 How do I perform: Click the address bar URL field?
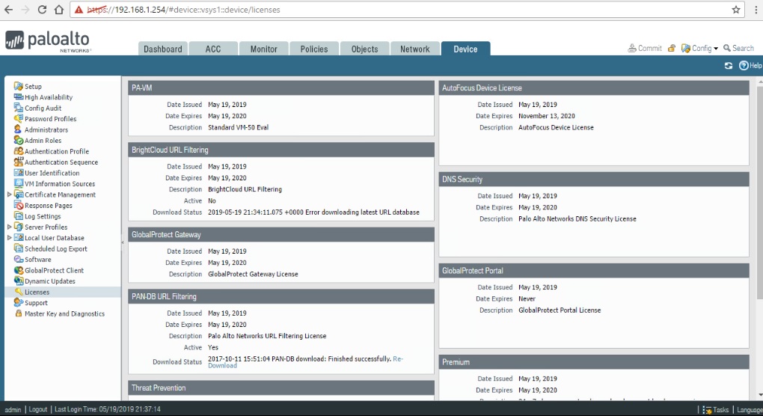tap(407, 10)
